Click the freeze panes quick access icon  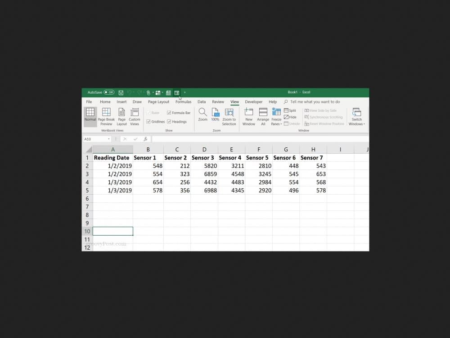pos(158,92)
